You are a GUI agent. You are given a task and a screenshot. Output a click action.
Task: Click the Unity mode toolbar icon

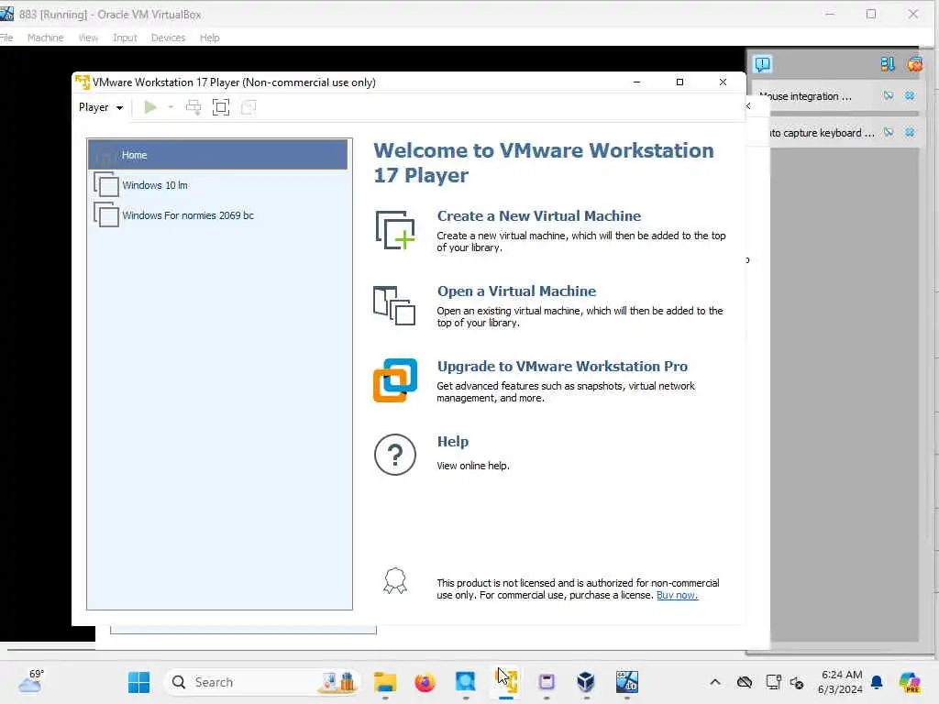(x=249, y=108)
